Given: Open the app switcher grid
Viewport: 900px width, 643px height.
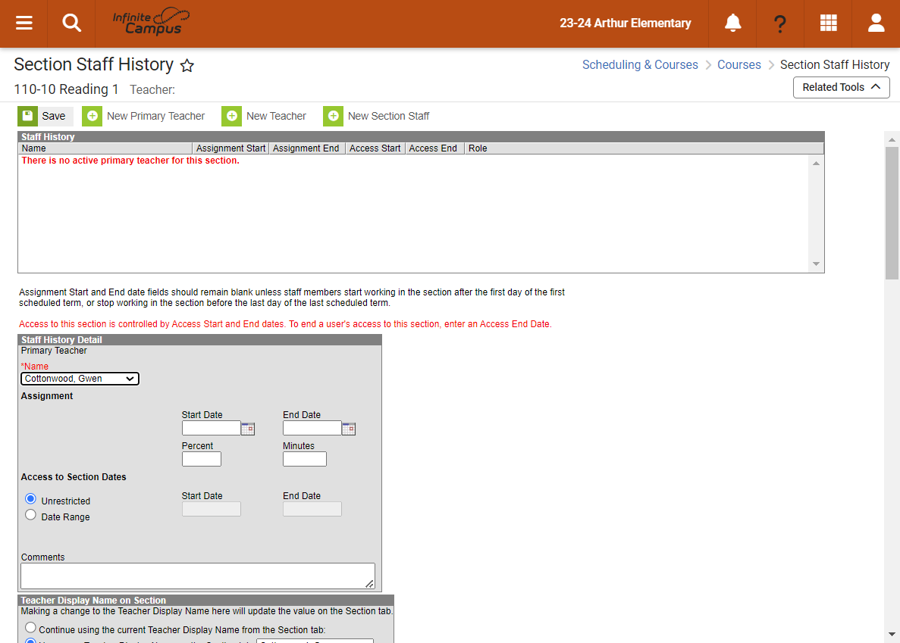Looking at the screenshot, I should tap(828, 23).
